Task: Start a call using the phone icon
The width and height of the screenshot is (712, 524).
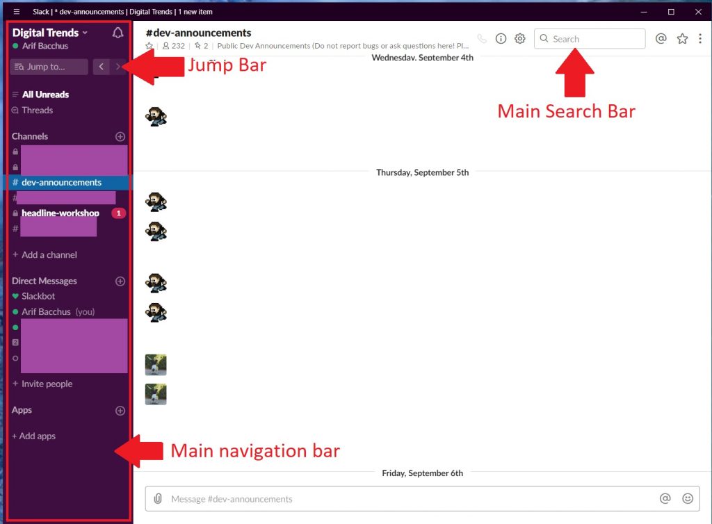Action: (x=483, y=39)
